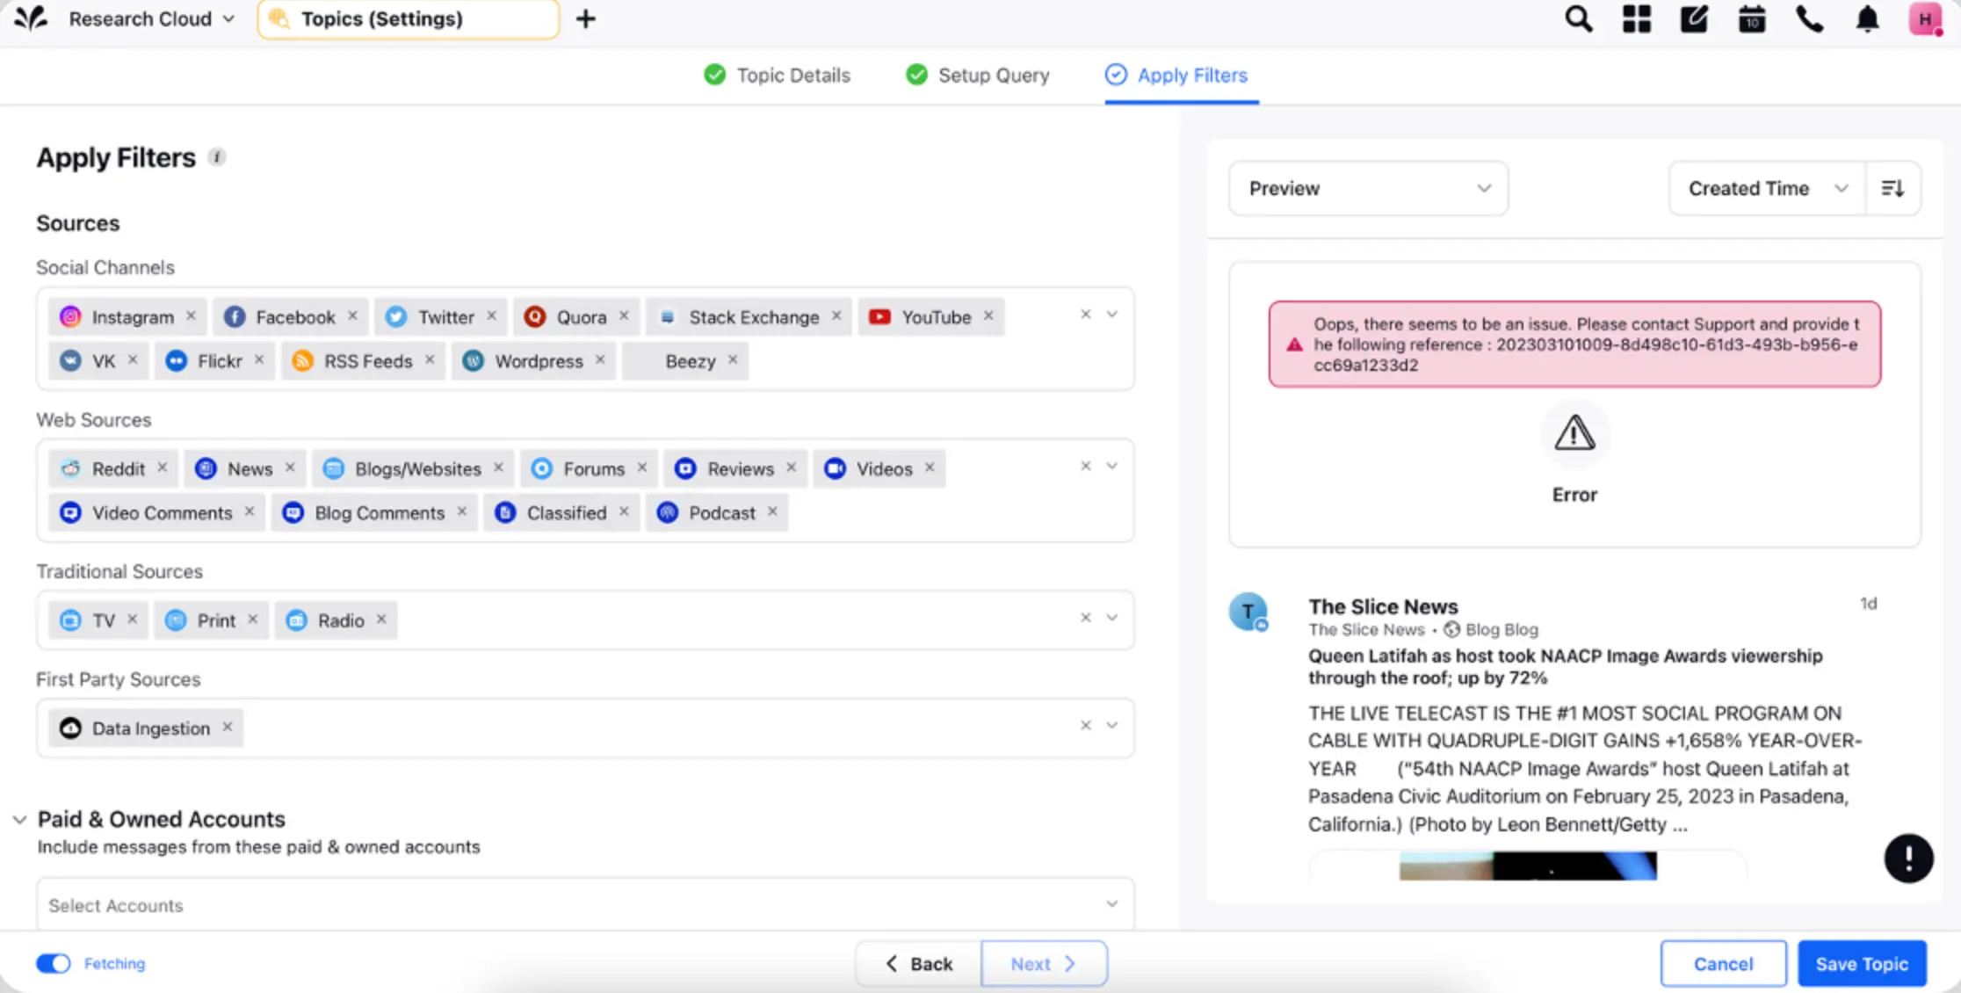Remove the Radio traditional source chip

tap(381, 620)
